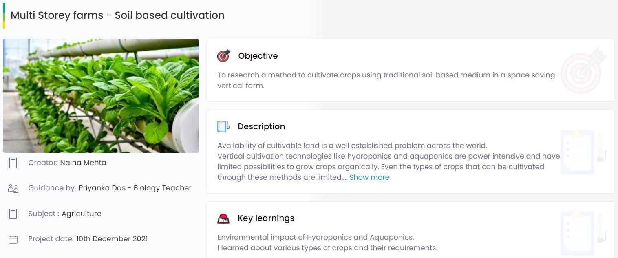Select the Agriculture subject text
Viewport: 618px width, 258px height.
(x=82, y=214)
